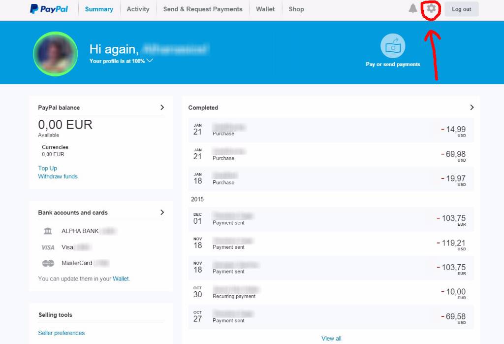Open Completed transactions via arrow
This screenshot has height=344, width=504.
tap(472, 107)
